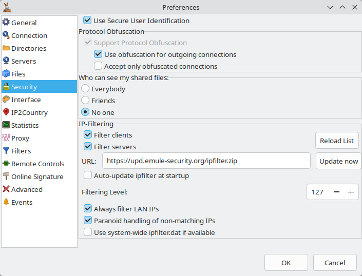Click the ipfilter URL input field

pos(206,161)
